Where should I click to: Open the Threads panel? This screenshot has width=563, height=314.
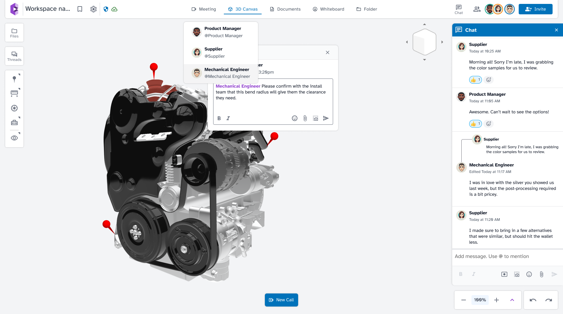click(x=14, y=56)
